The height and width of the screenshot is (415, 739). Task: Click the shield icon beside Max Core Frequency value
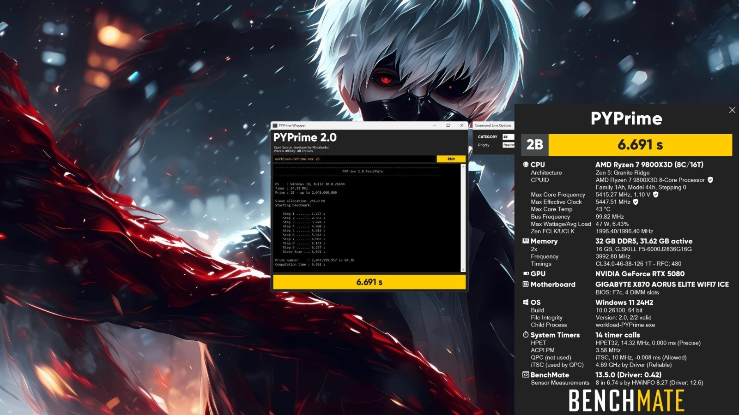[656, 195]
